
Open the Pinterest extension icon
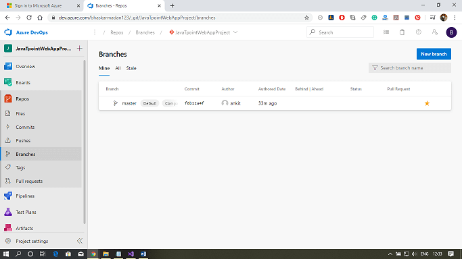point(417,18)
